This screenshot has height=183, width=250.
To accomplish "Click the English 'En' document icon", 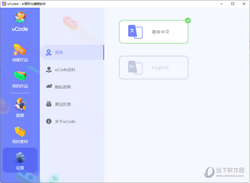I will 135,67.
